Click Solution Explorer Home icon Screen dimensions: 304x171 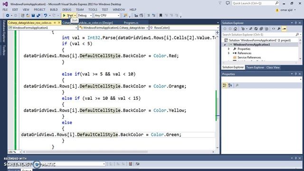click(x=236, y=29)
